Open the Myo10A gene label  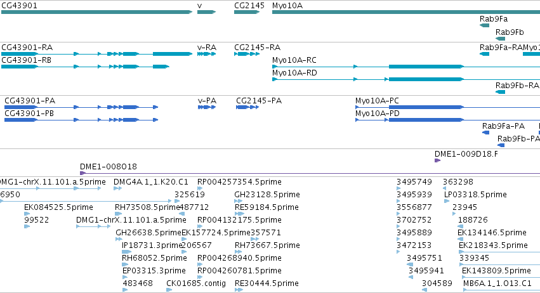click(287, 6)
